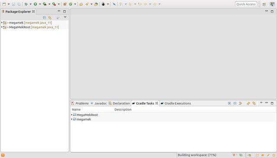Open the New wizard dropdown arrow
Image resolution: width=277 pixels, height=158 pixels.
pos(9,4)
